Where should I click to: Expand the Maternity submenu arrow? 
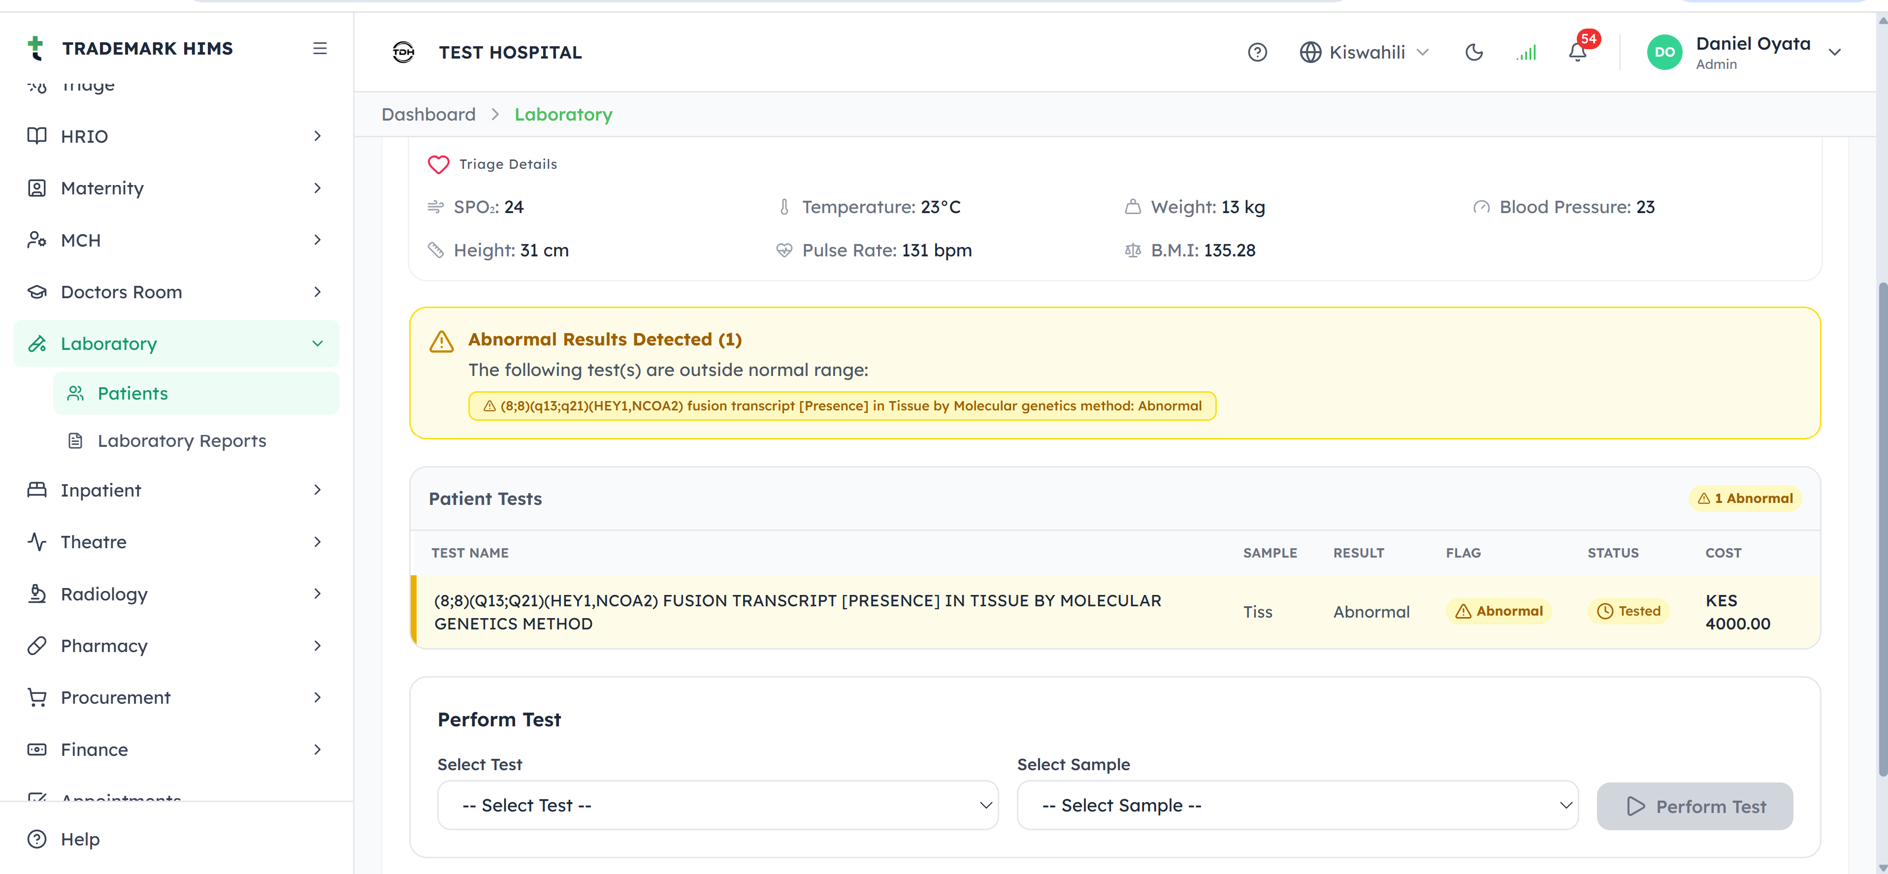[x=317, y=188]
